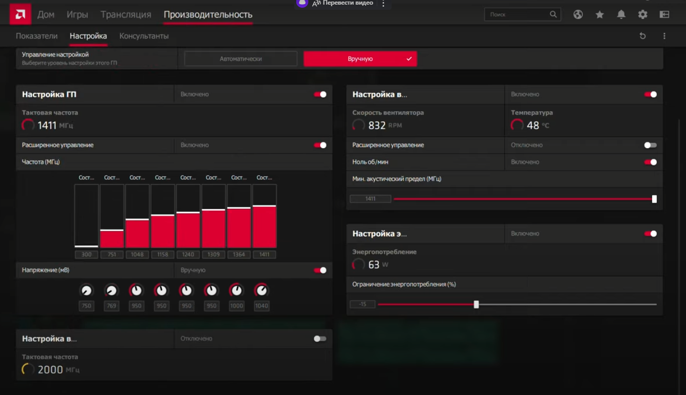Disable fan tuning toggle
686x395 pixels.
pos(651,94)
